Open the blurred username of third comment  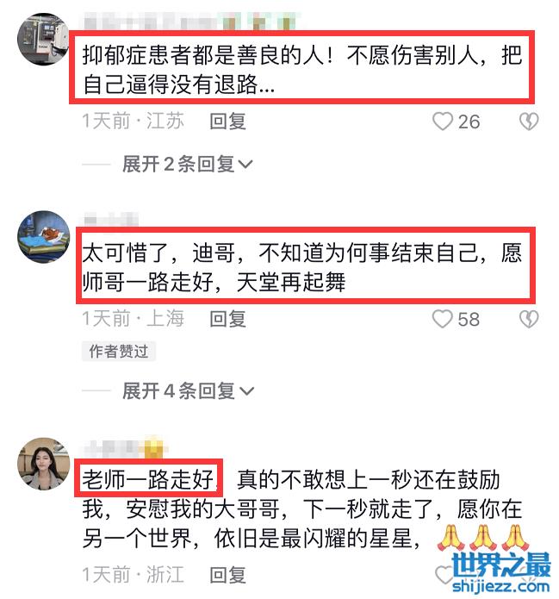click(125, 447)
